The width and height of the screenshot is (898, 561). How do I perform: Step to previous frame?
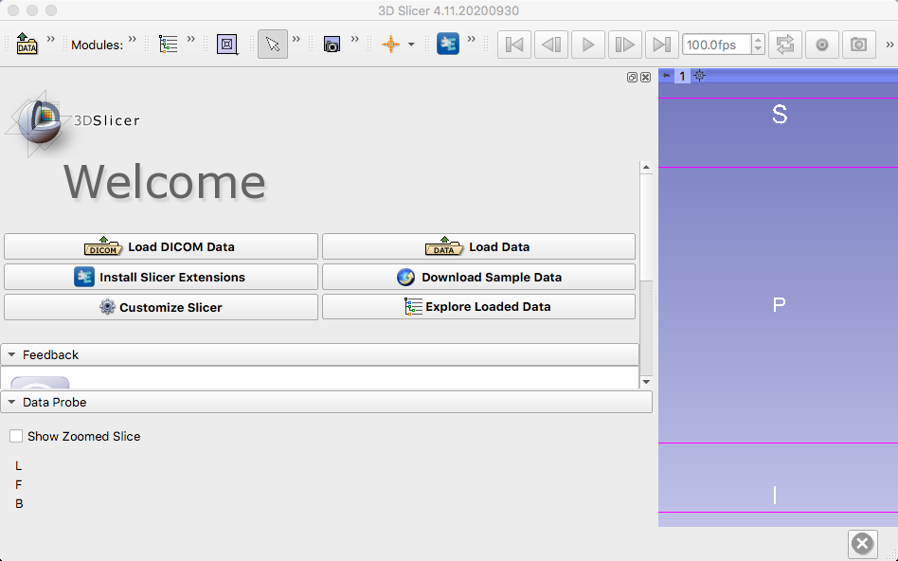coord(551,45)
